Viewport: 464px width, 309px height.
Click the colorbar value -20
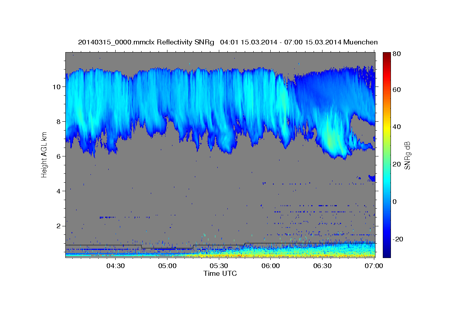pyautogui.click(x=398, y=239)
